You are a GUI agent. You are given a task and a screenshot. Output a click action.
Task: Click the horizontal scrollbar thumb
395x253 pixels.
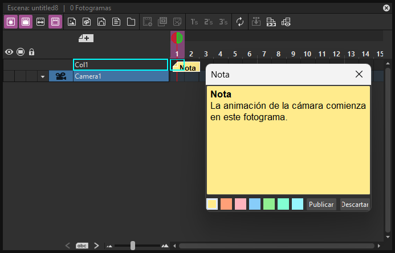[x=276, y=246]
